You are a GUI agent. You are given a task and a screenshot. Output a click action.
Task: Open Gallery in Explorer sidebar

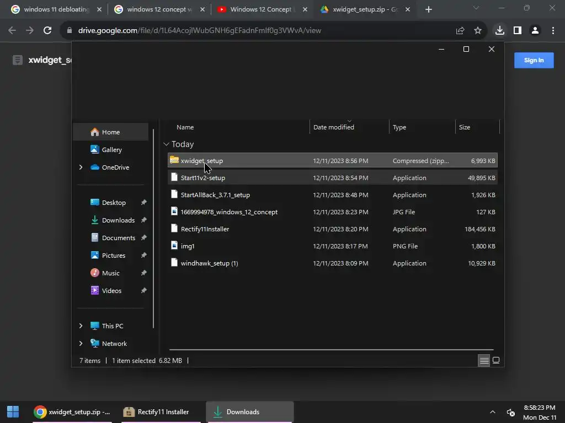pyautogui.click(x=111, y=150)
